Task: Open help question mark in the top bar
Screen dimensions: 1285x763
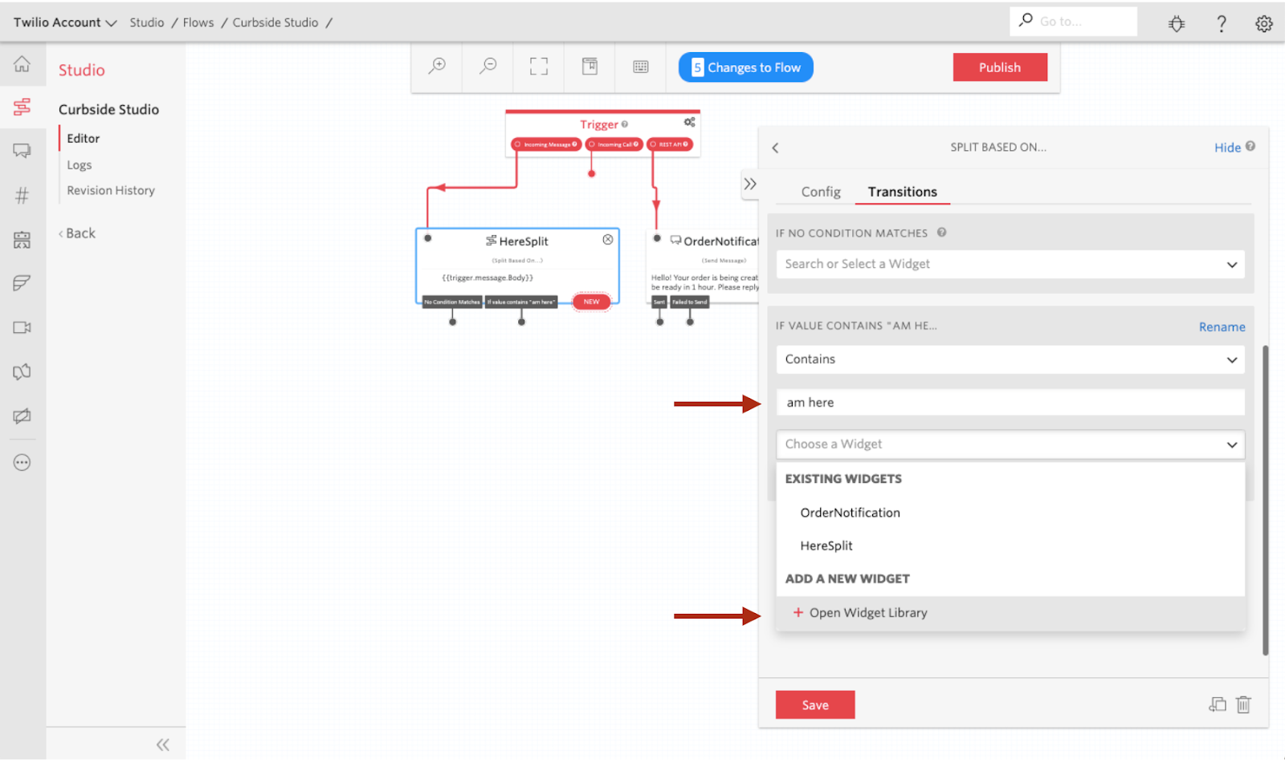Action: coord(1222,23)
